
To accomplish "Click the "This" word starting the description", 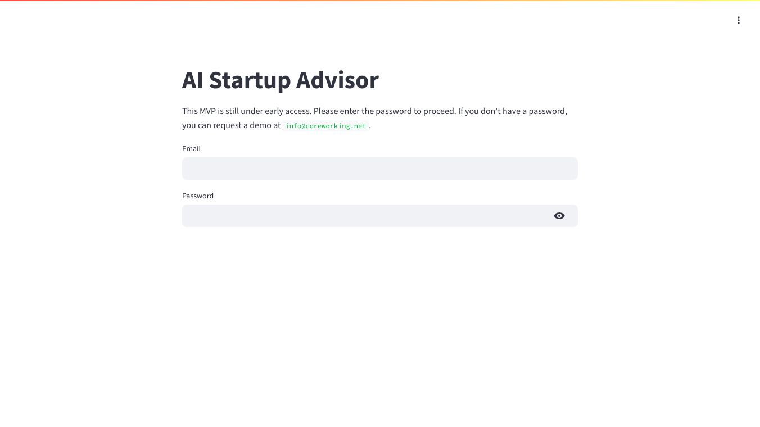I will tap(190, 111).
